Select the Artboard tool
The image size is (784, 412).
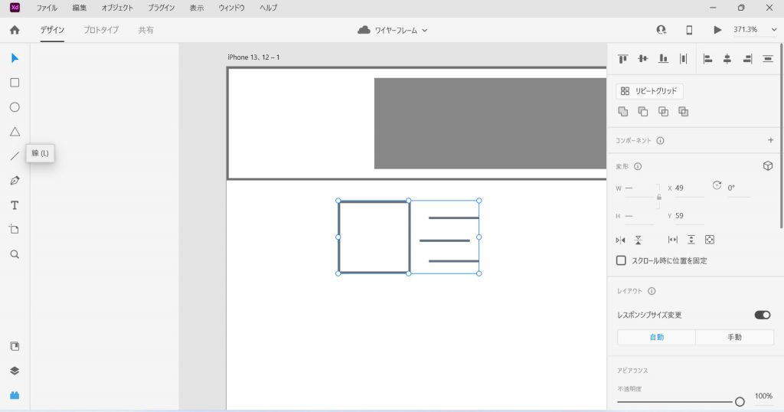(15, 230)
